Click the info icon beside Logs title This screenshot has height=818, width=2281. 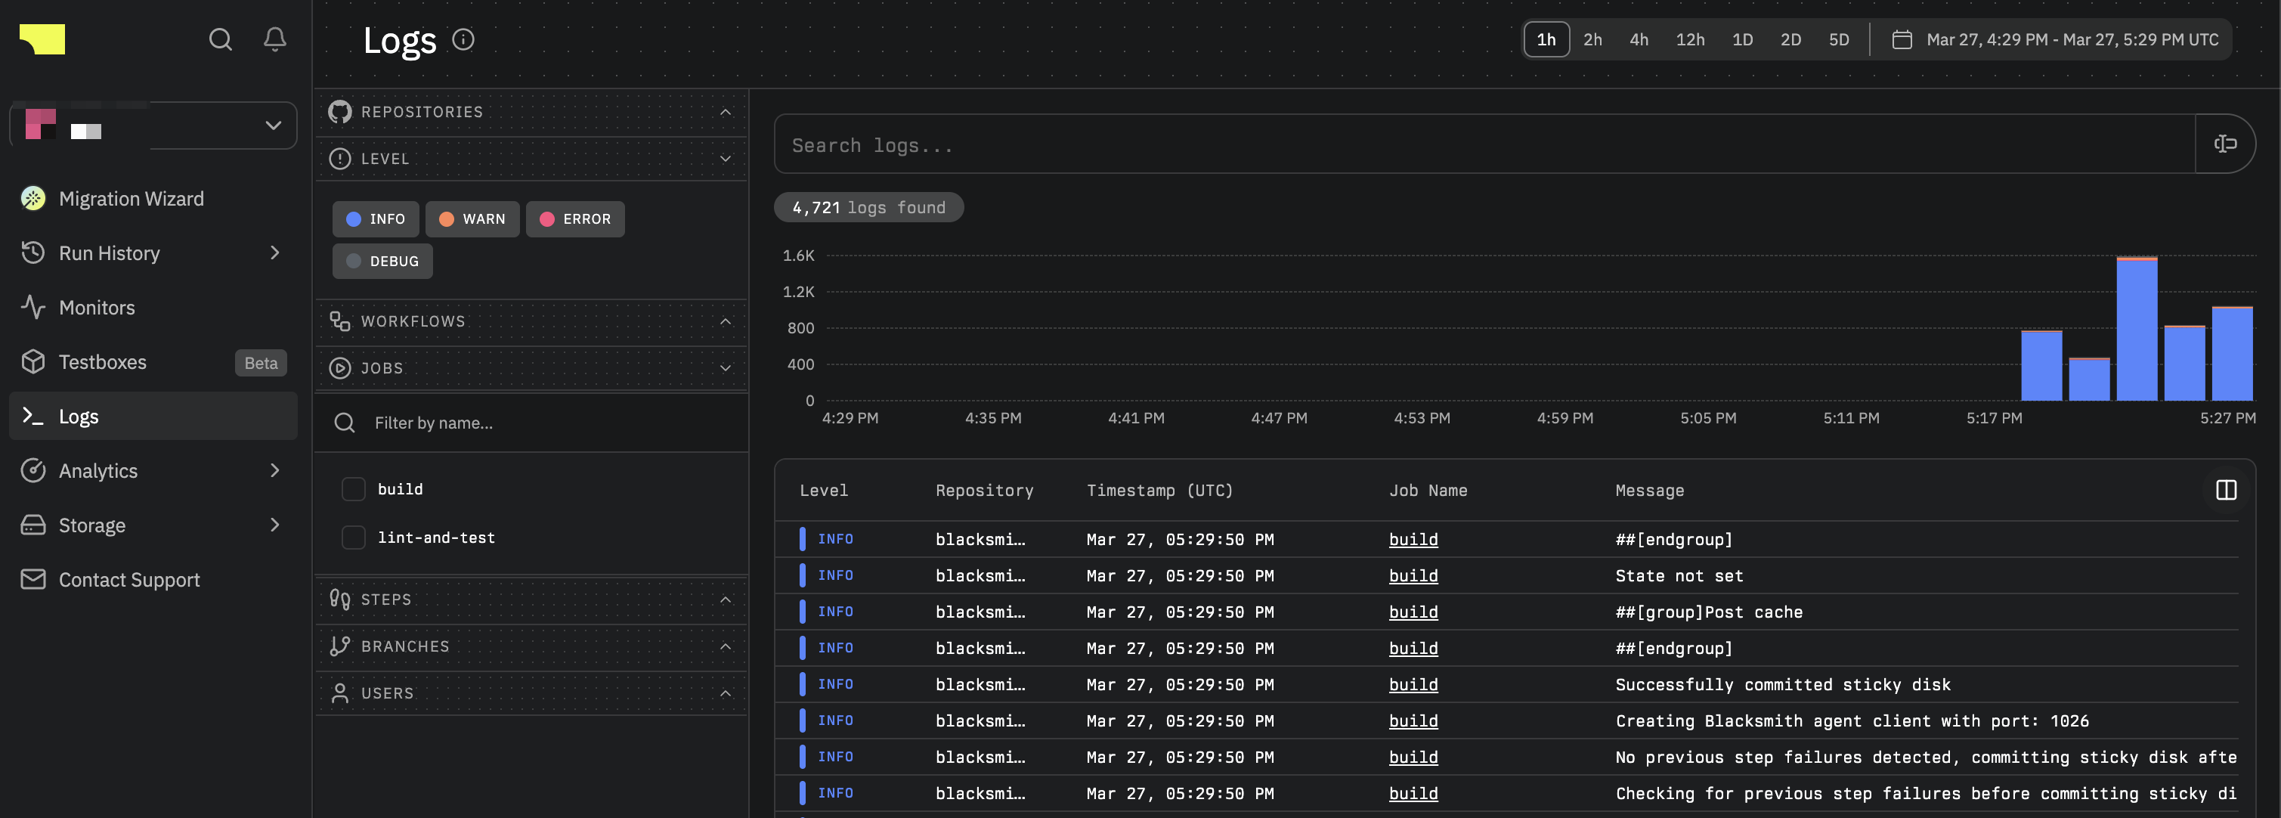463,40
